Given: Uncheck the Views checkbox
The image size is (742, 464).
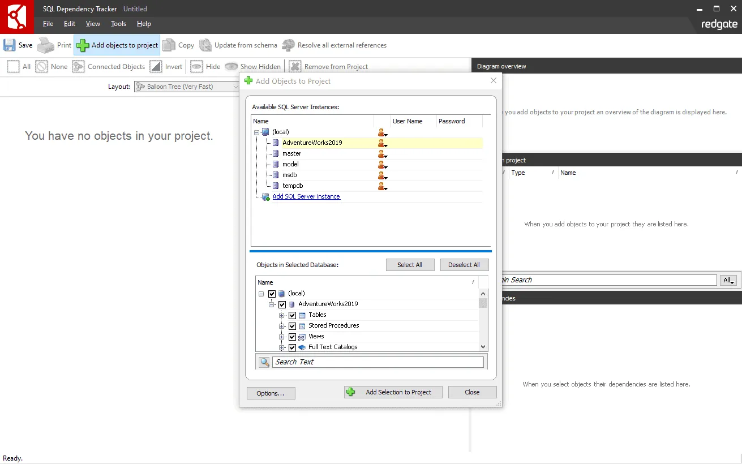Looking at the screenshot, I should point(293,337).
